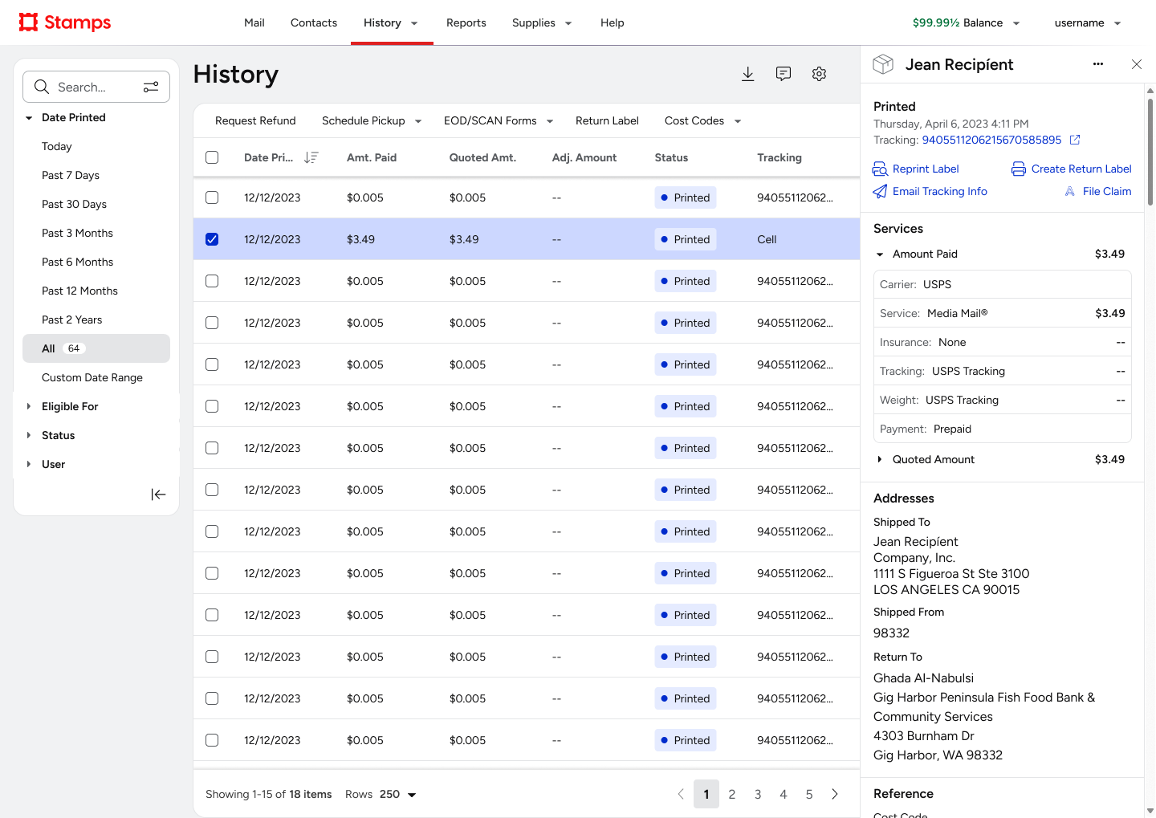1156x818 pixels.
Task: Go to page 2 of results
Action: (x=731, y=795)
